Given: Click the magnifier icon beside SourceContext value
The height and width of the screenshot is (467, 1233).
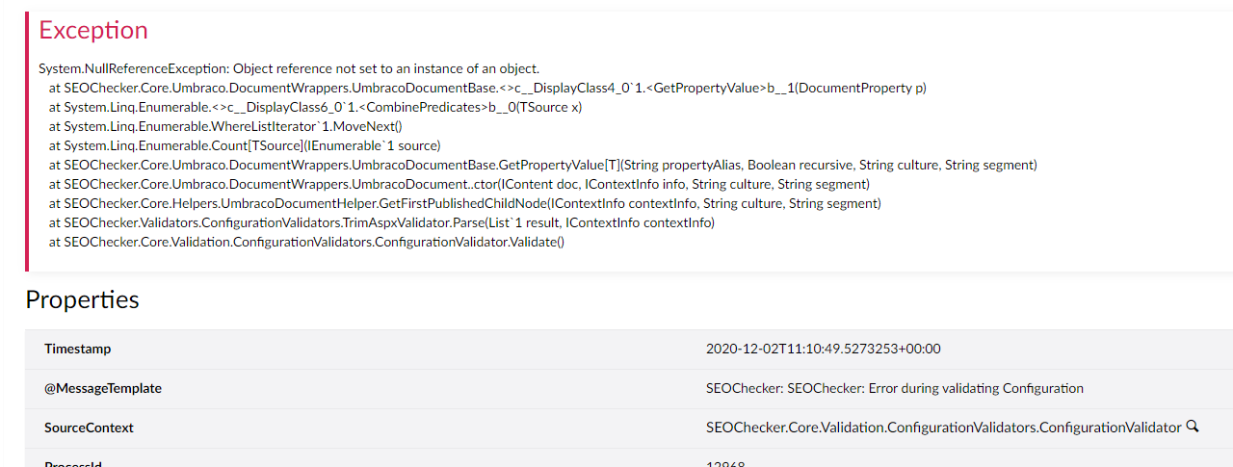Looking at the screenshot, I should pos(1193,426).
